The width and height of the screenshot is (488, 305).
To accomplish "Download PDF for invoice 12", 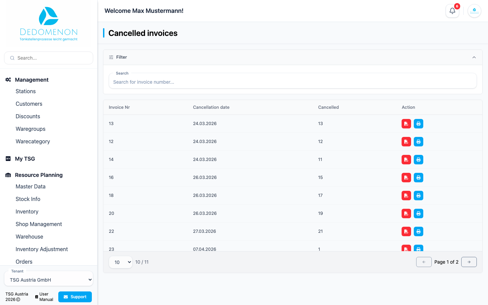I will 406,142.
